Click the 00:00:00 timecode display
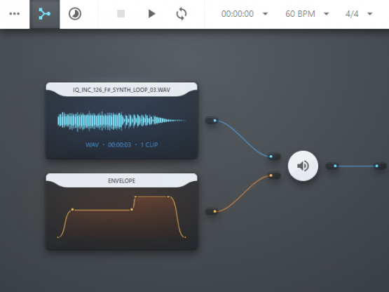This screenshot has width=389, height=292. point(238,14)
